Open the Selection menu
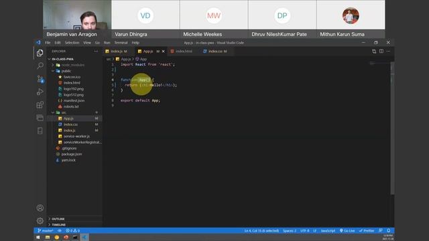This screenshot has height=241, width=429. click(72, 43)
